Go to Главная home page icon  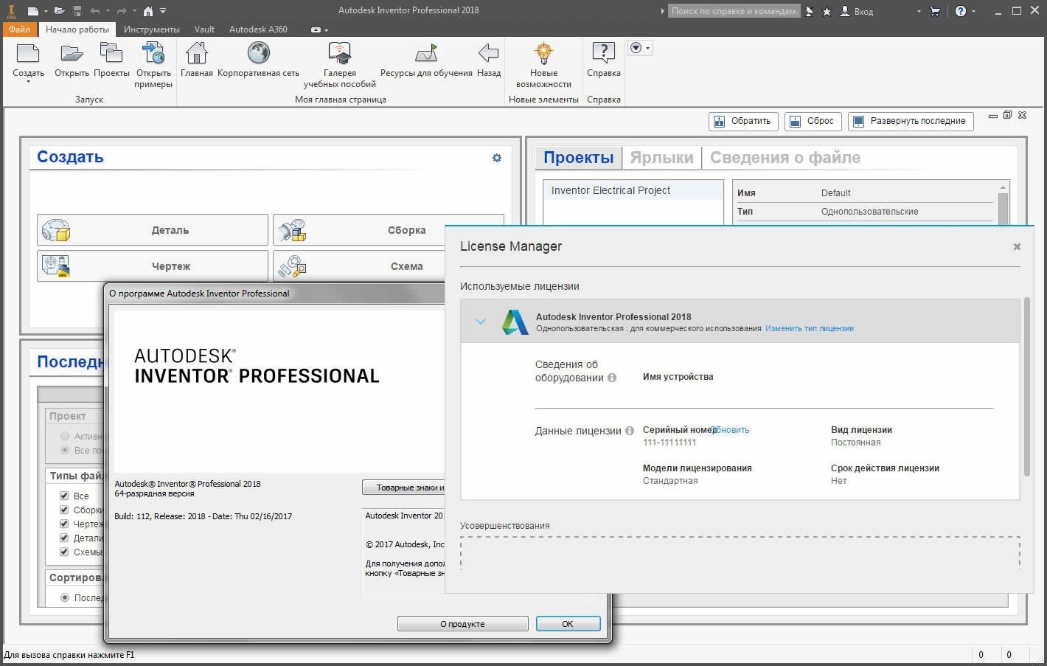click(x=196, y=54)
